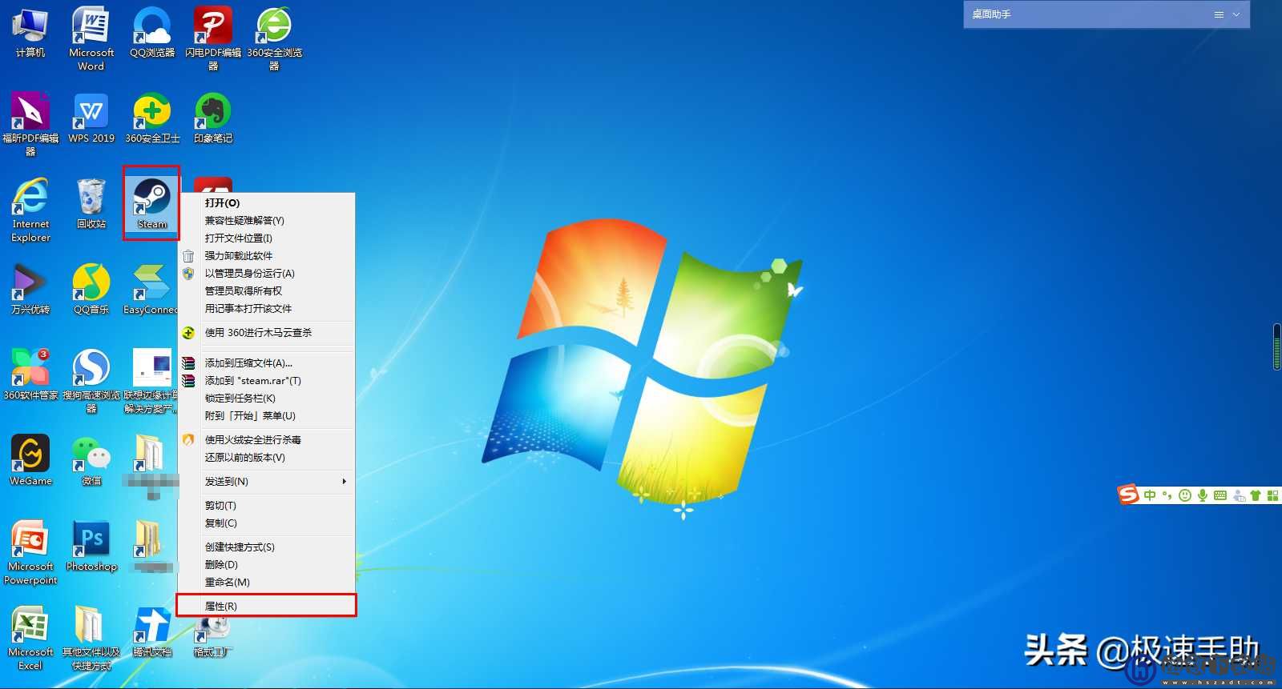Select the Steam desktop shortcut
The height and width of the screenshot is (689, 1282).
point(151,203)
